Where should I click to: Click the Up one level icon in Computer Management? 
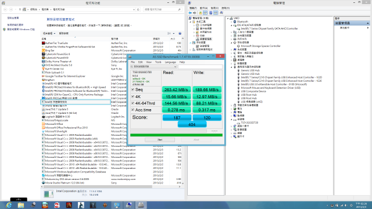tap(201, 13)
